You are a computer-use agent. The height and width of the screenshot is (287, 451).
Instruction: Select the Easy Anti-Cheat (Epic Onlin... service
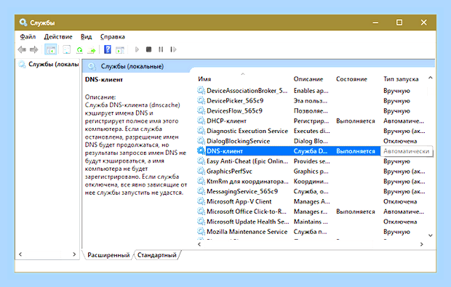pyautogui.click(x=247, y=161)
